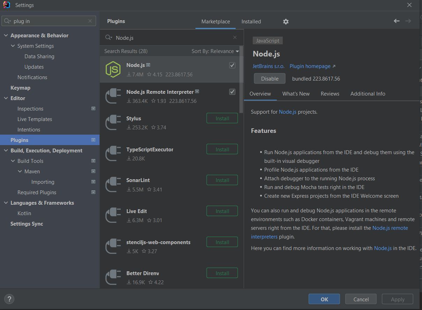Click the plugin list vertical scrollbar
This screenshot has width=422, height=310.
point(242,80)
